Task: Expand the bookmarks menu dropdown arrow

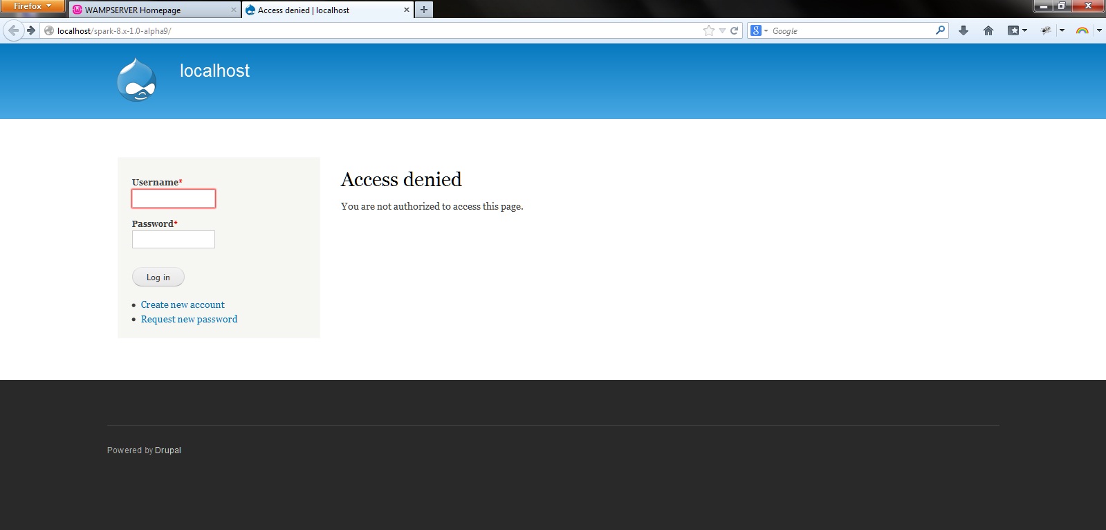Action: (x=1024, y=30)
